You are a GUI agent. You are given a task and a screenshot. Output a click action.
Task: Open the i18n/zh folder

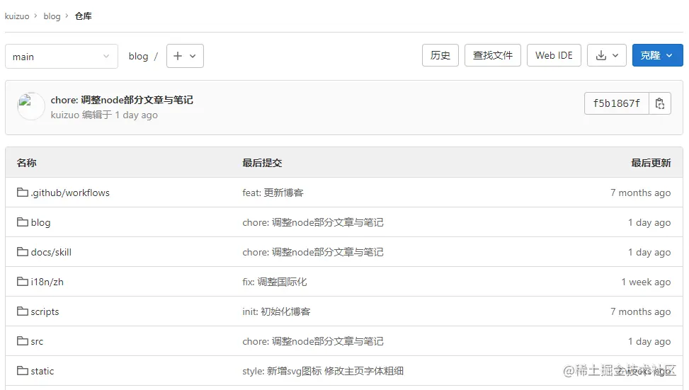pos(47,282)
